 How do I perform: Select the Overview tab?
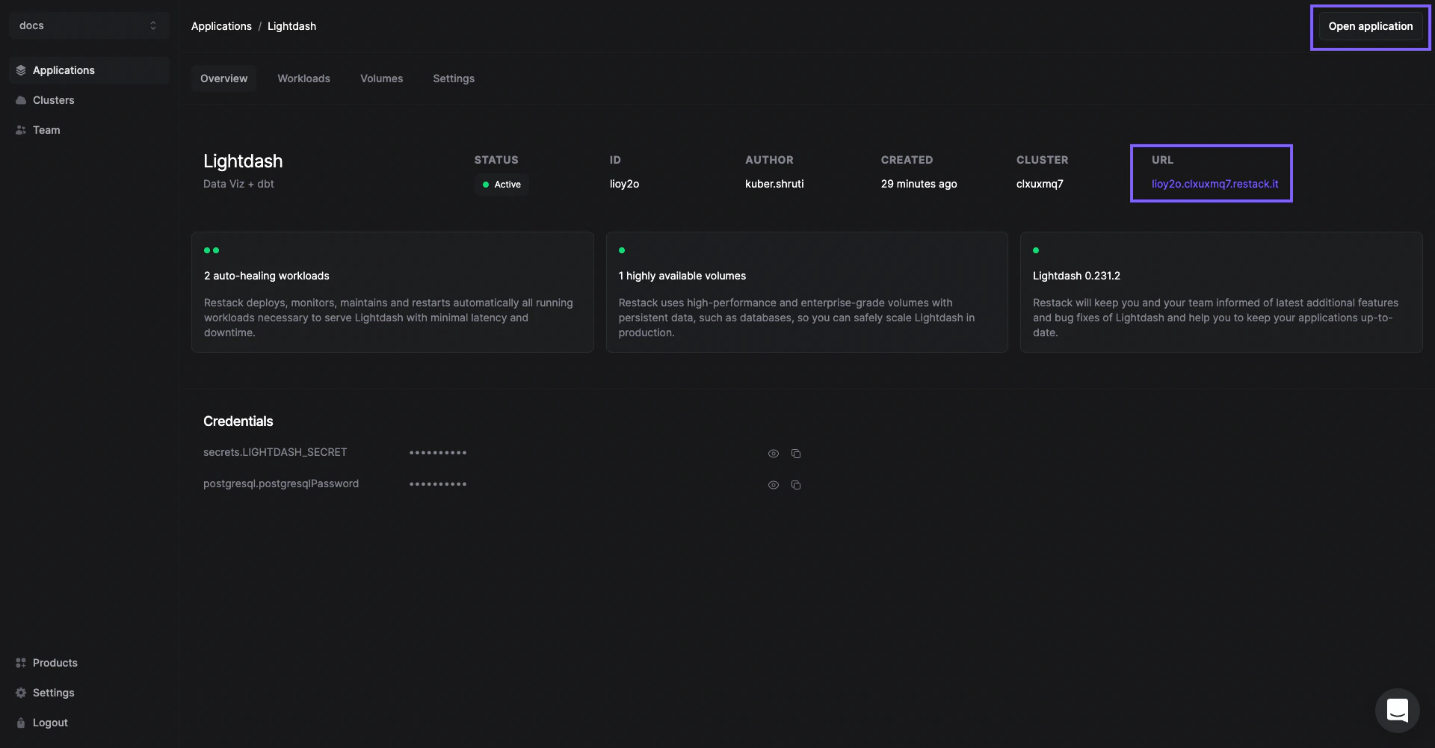point(223,78)
